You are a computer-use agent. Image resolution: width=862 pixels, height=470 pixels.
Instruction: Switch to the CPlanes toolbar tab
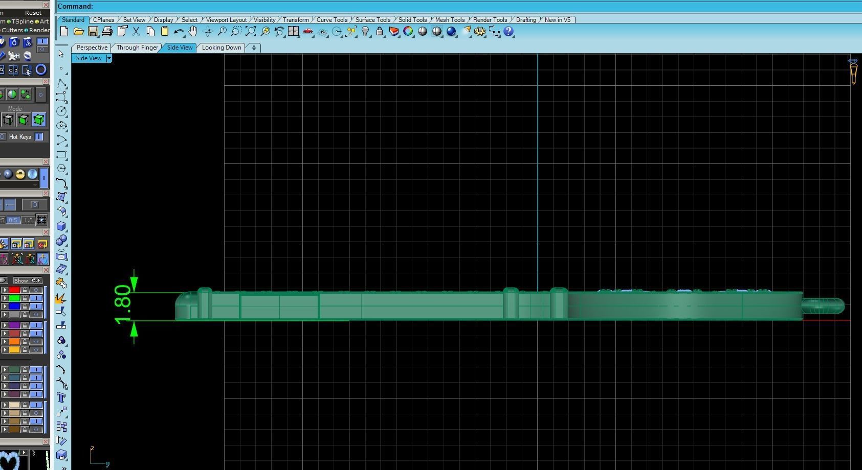point(104,20)
